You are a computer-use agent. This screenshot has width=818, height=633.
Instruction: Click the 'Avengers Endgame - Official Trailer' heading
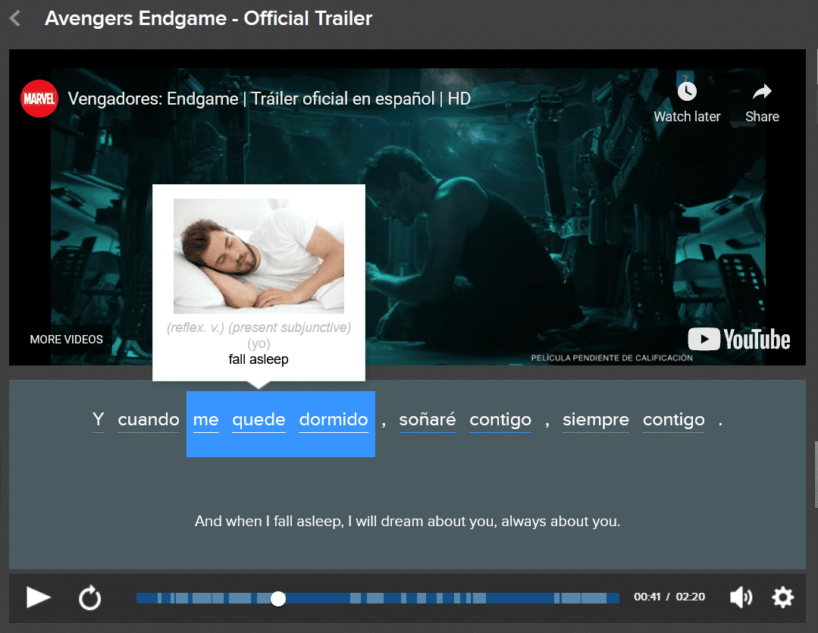tap(208, 18)
